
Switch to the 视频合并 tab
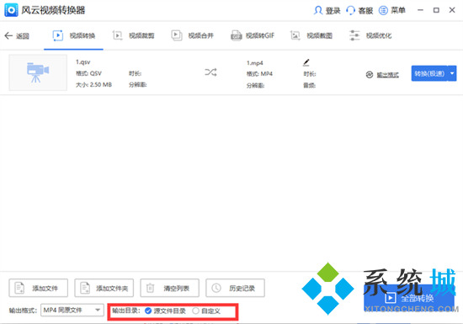[x=193, y=35]
